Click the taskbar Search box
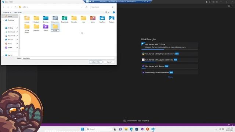Image resolution: width=235 pixels, height=132 pixels. click(99, 129)
